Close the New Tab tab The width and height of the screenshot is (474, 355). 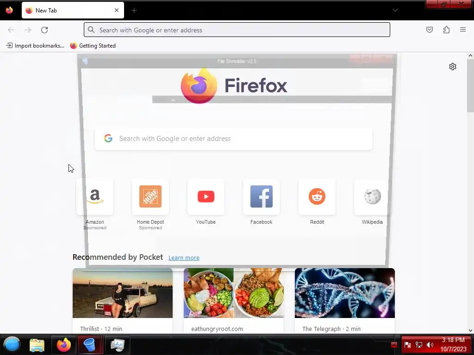117,10
